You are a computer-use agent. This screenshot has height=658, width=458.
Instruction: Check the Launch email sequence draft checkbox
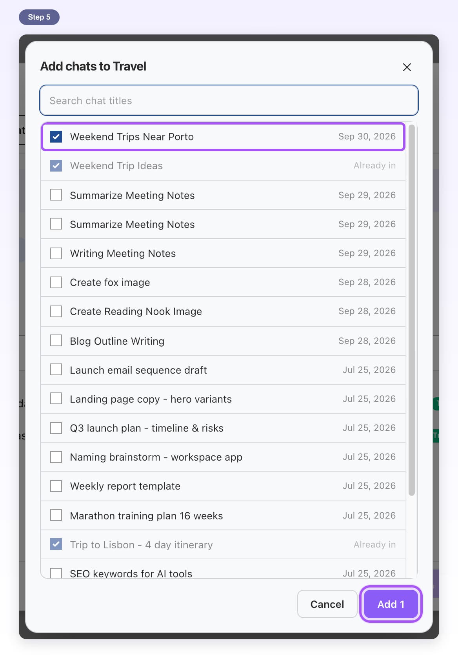(56, 369)
